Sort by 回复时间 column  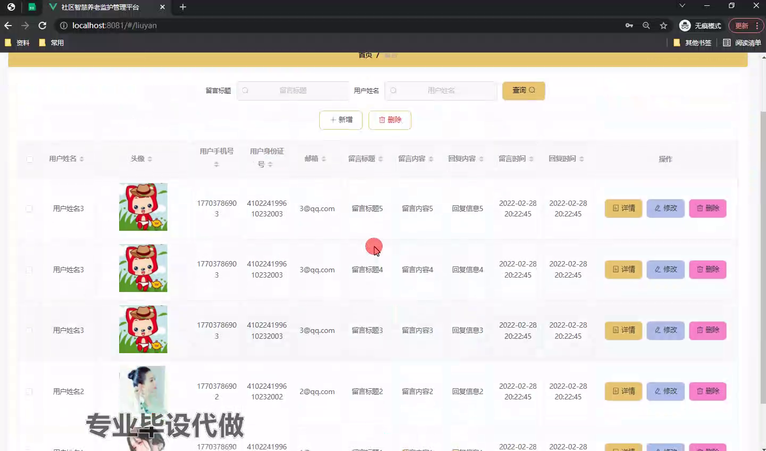(x=581, y=159)
